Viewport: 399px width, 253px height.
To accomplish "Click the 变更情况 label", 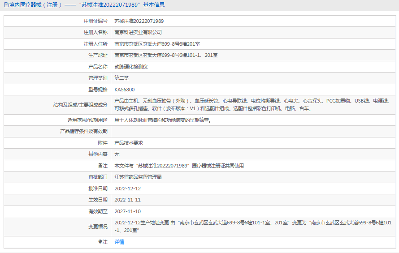I will (x=98, y=227).
